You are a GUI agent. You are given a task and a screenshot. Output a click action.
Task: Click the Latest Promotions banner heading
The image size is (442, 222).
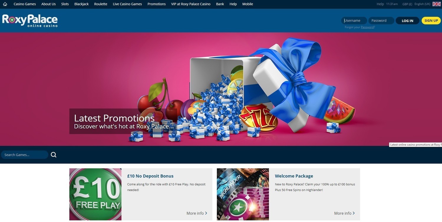[114, 118]
